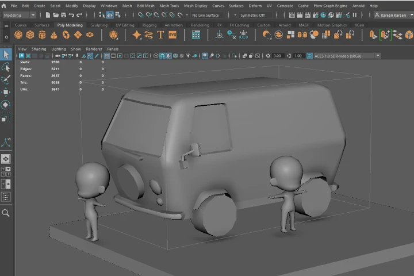Create a polygon plane from the shelf
This screenshot has width=414, height=276.
coord(78,35)
